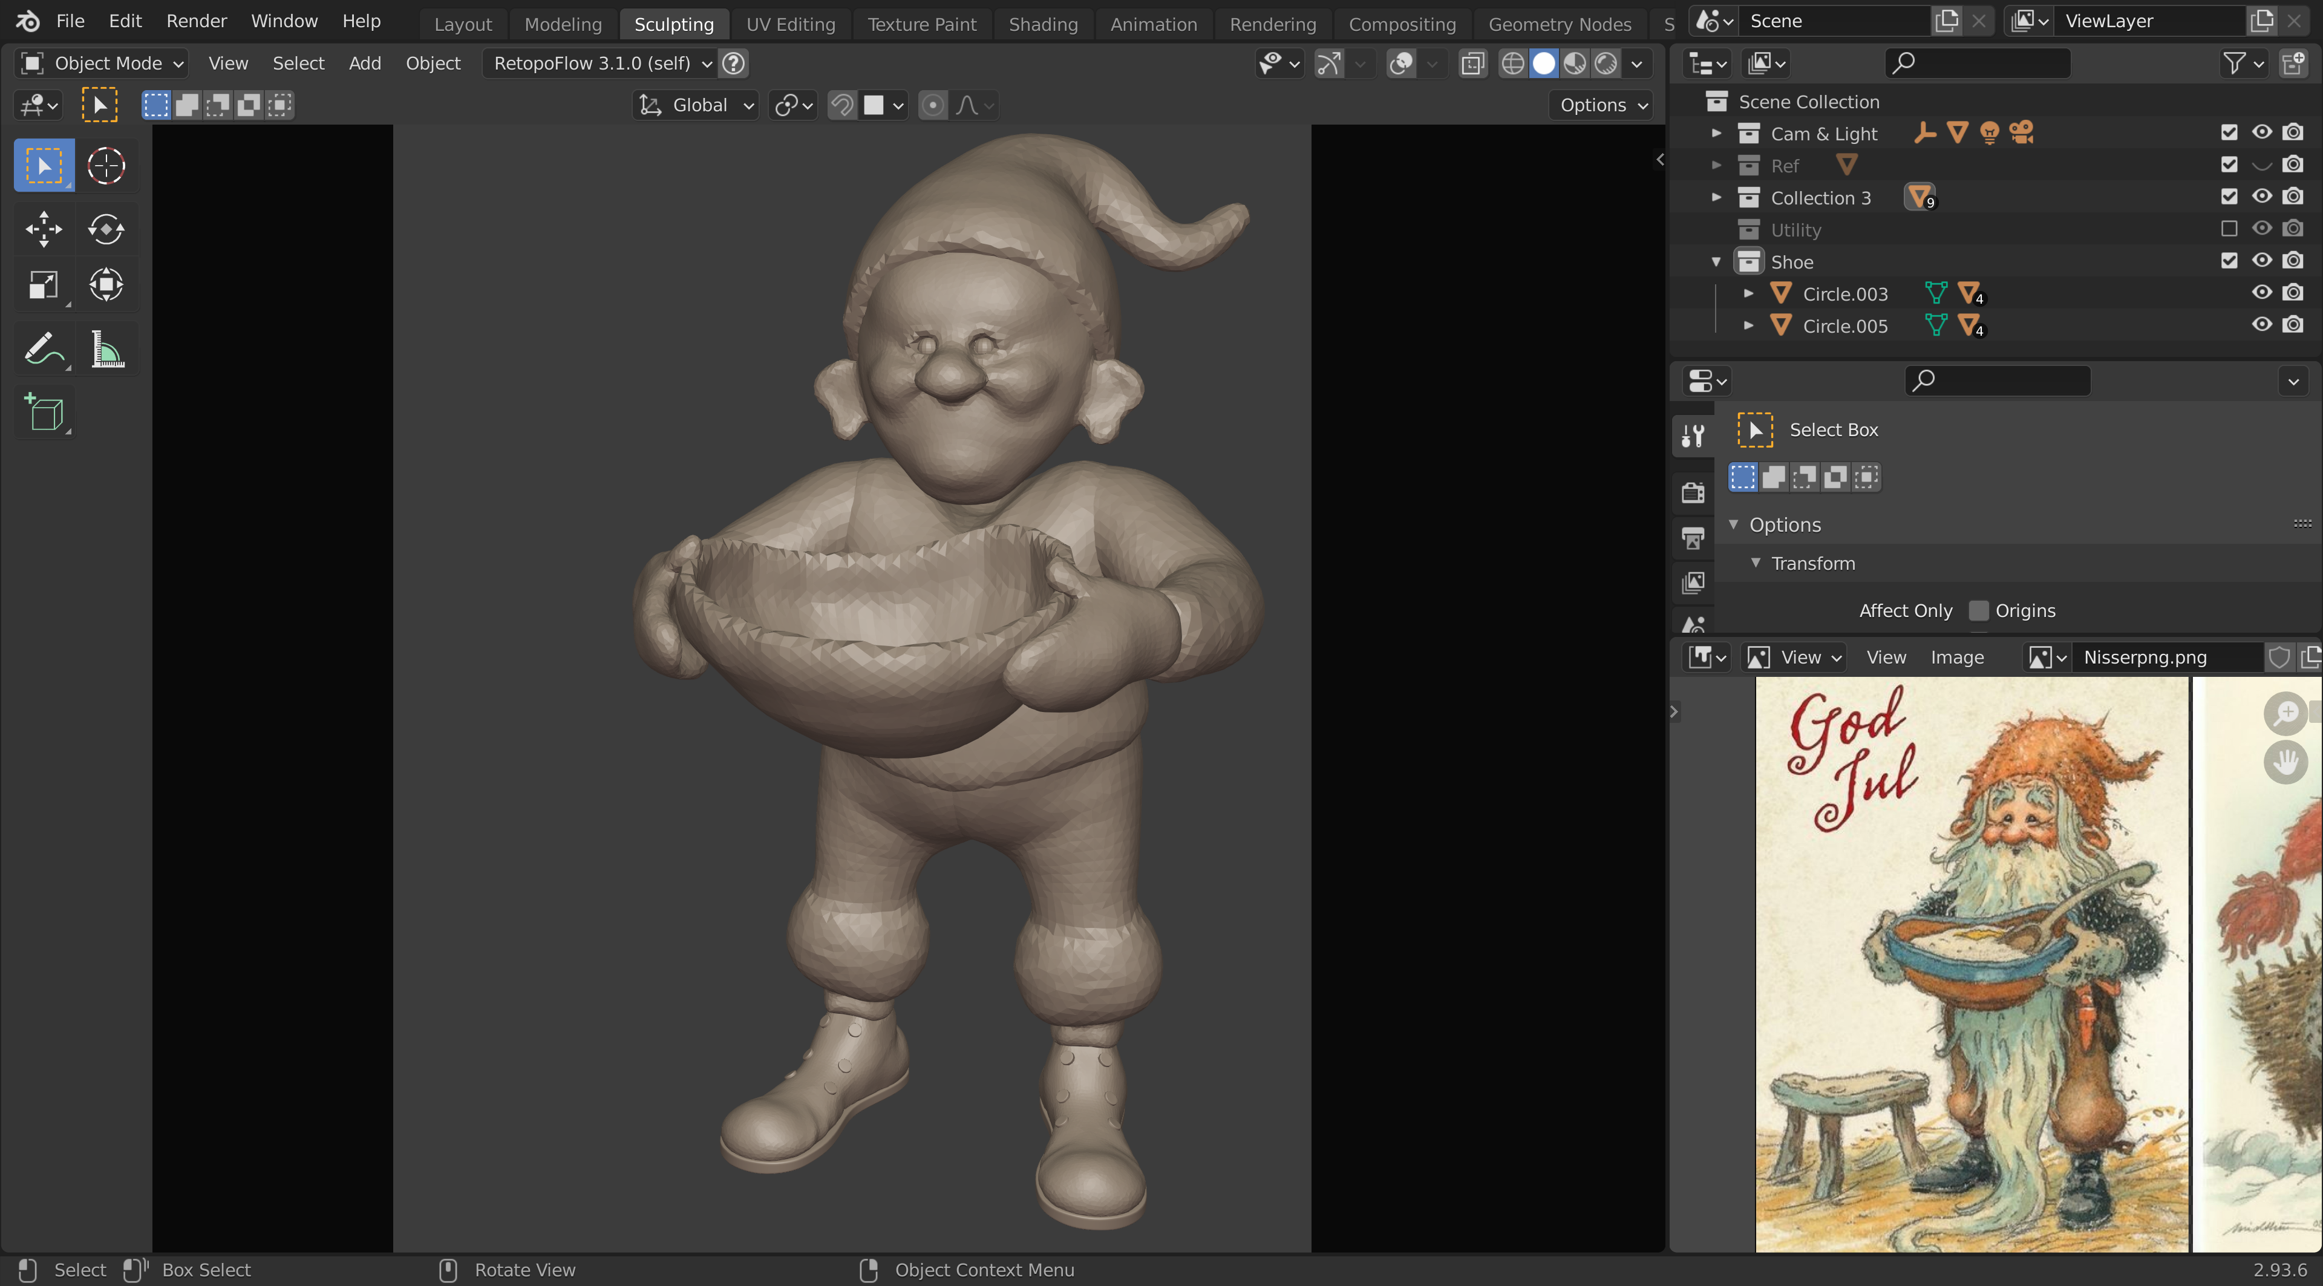2323x1286 pixels.
Task: Select the Add Cube tool
Action: click(45, 413)
